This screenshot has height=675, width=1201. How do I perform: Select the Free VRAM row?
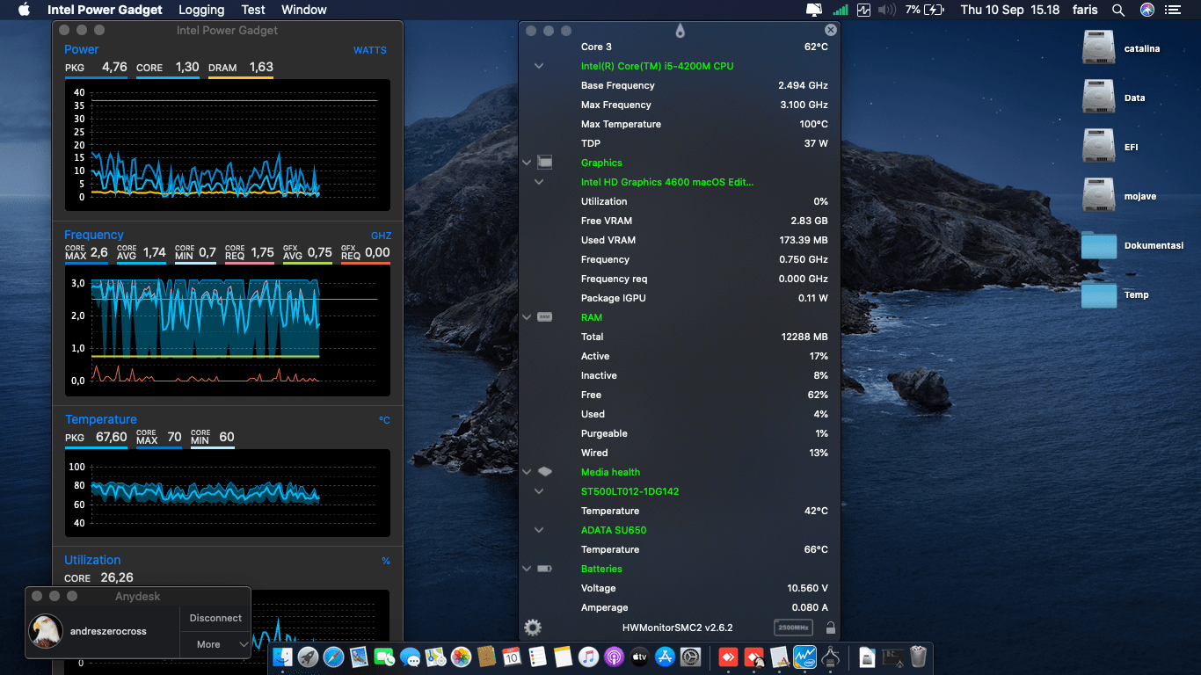pos(680,221)
